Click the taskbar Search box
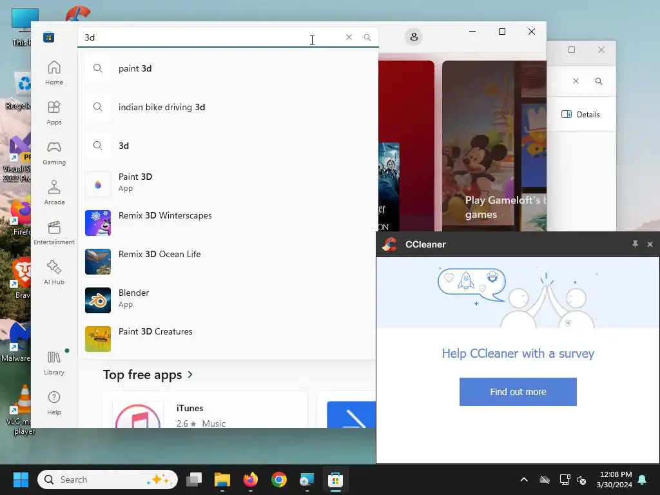This screenshot has width=660, height=495. click(x=108, y=480)
